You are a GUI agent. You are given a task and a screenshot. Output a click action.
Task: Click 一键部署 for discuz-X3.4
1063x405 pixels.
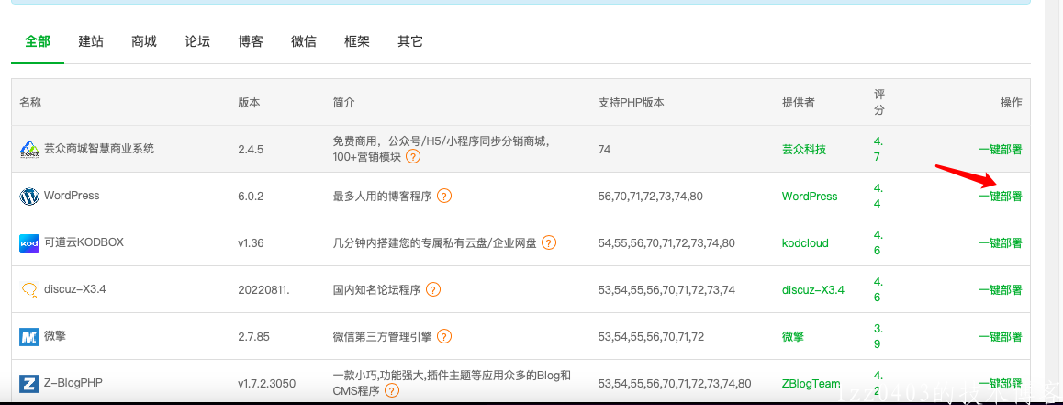click(1000, 289)
